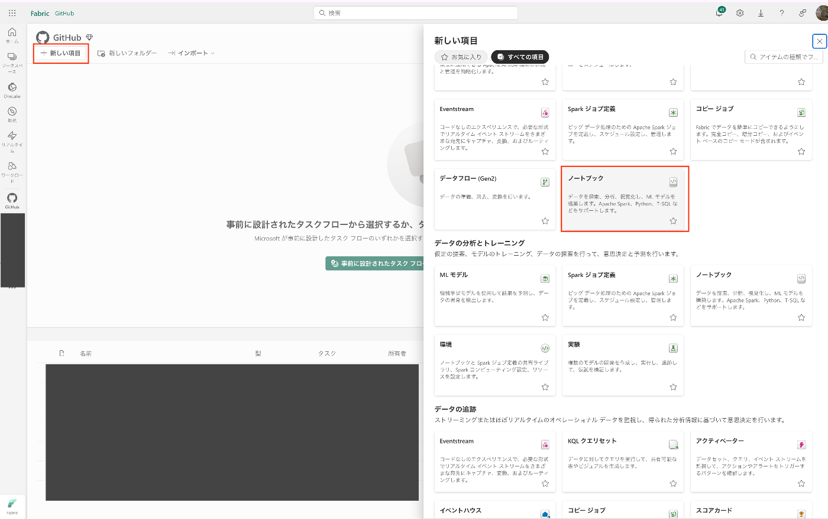Open Home in the left sidebar
Viewport: 828px width, 519px height.
12,35
